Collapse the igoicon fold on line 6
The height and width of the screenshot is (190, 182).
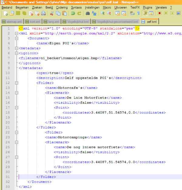pos(17,53)
